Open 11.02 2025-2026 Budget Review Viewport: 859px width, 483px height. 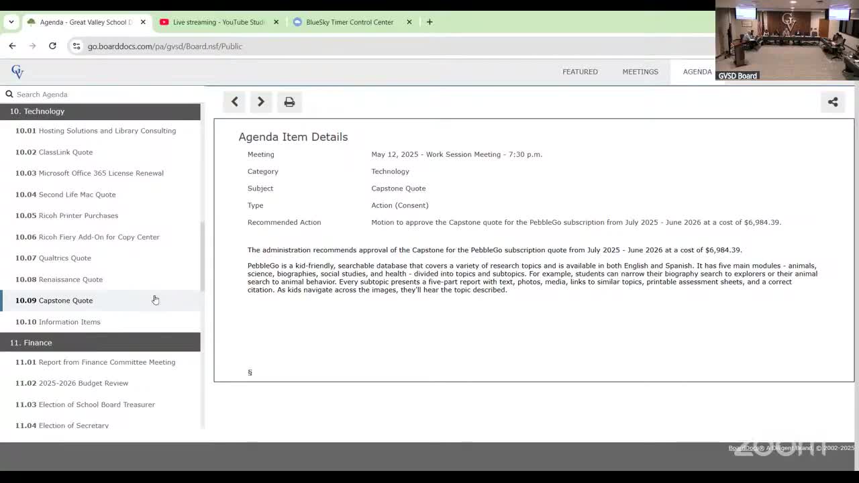tap(100, 384)
